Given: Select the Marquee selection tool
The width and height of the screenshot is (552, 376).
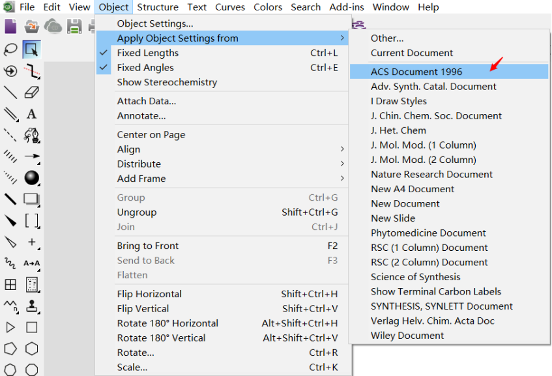Looking at the screenshot, I should coord(31,50).
